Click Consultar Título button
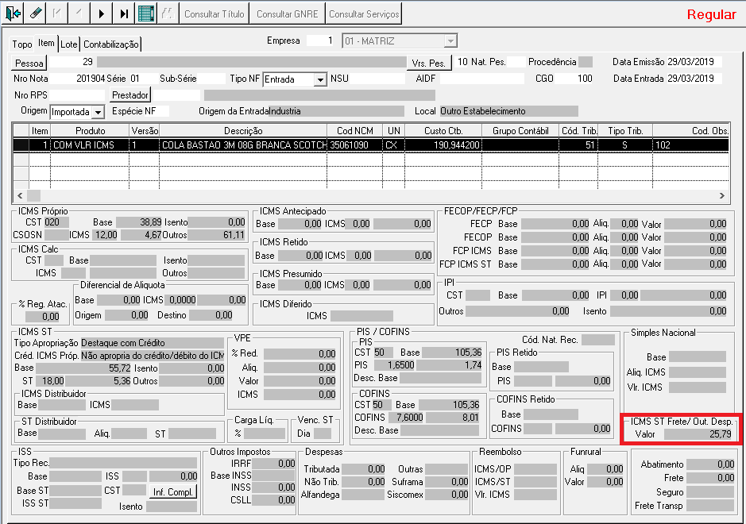 tap(214, 13)
